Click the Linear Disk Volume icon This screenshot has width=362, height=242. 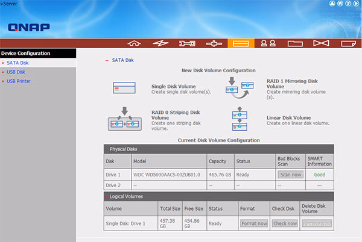click(x=240, y=119)
